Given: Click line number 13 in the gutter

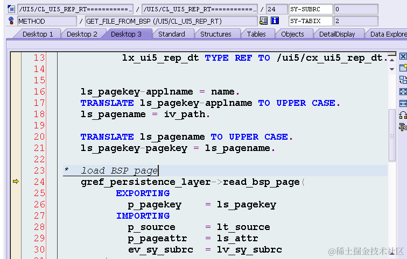Looking at the screenshot, I should point(39,57).
